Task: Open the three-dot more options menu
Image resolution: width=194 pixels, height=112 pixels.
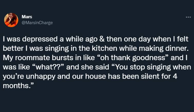Action: tap(188, 17)
